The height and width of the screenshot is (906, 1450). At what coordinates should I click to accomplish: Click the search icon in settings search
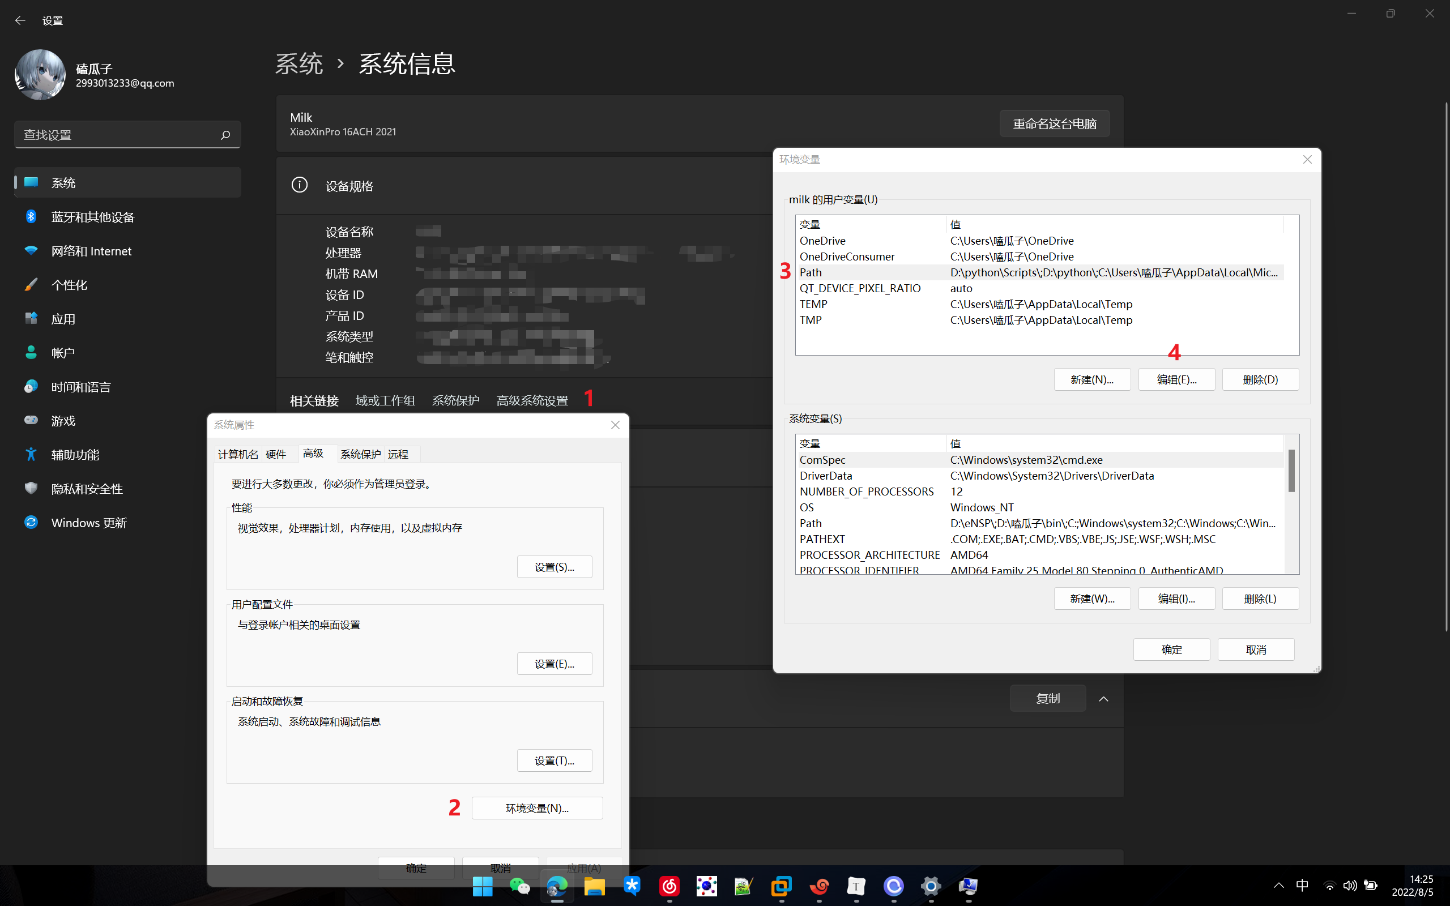click(x=225, y=135)
